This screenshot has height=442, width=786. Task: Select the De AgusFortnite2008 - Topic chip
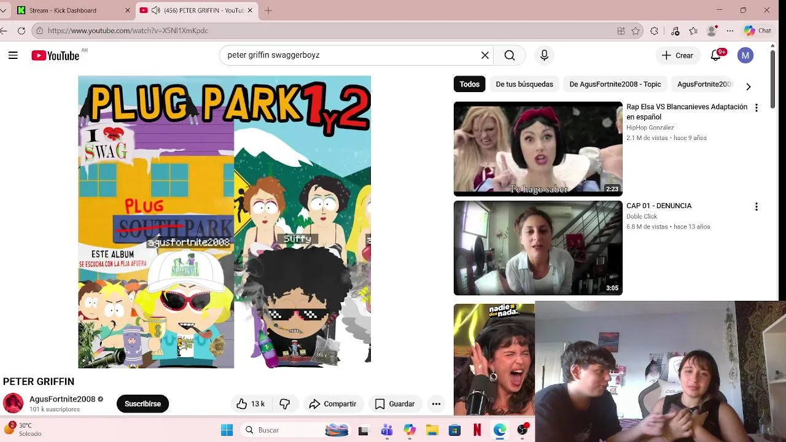(615, 84)
